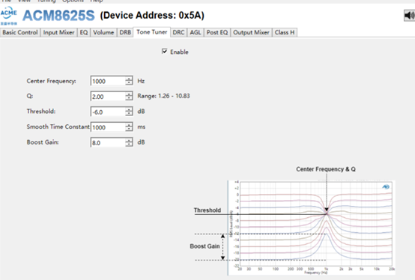Switch to the DRC tab

pos(178,32)
